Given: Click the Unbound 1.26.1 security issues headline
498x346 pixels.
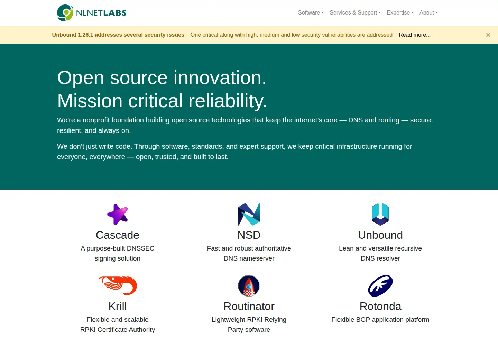Looking at the screenshot, I should [x=118, y=35].
